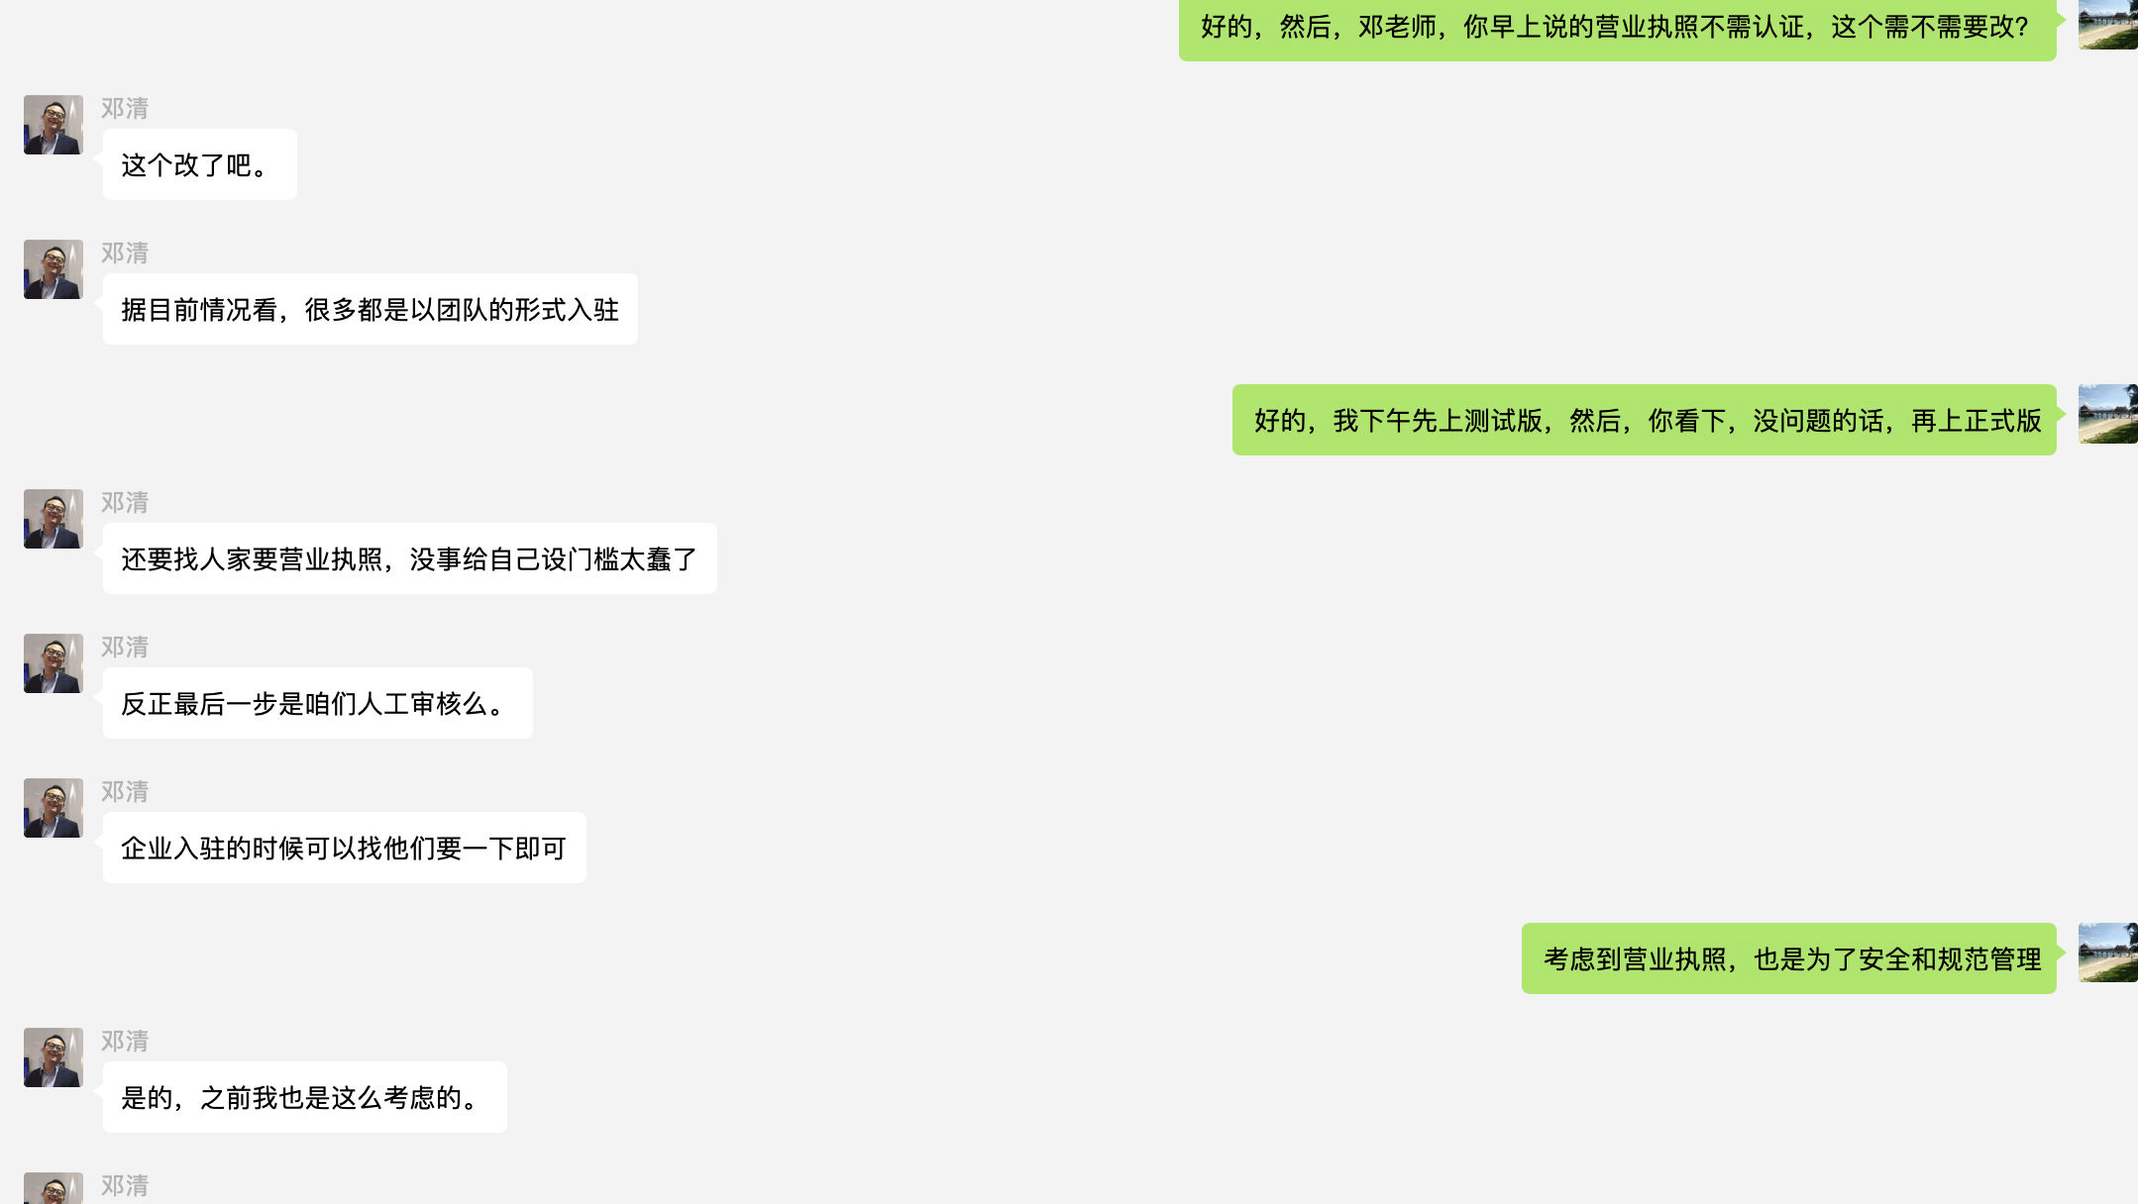2138x1204 pixels.
Task: Open 邓清's avatar beside 还要找人家要营业执照 message
Action: pos(53,519)
